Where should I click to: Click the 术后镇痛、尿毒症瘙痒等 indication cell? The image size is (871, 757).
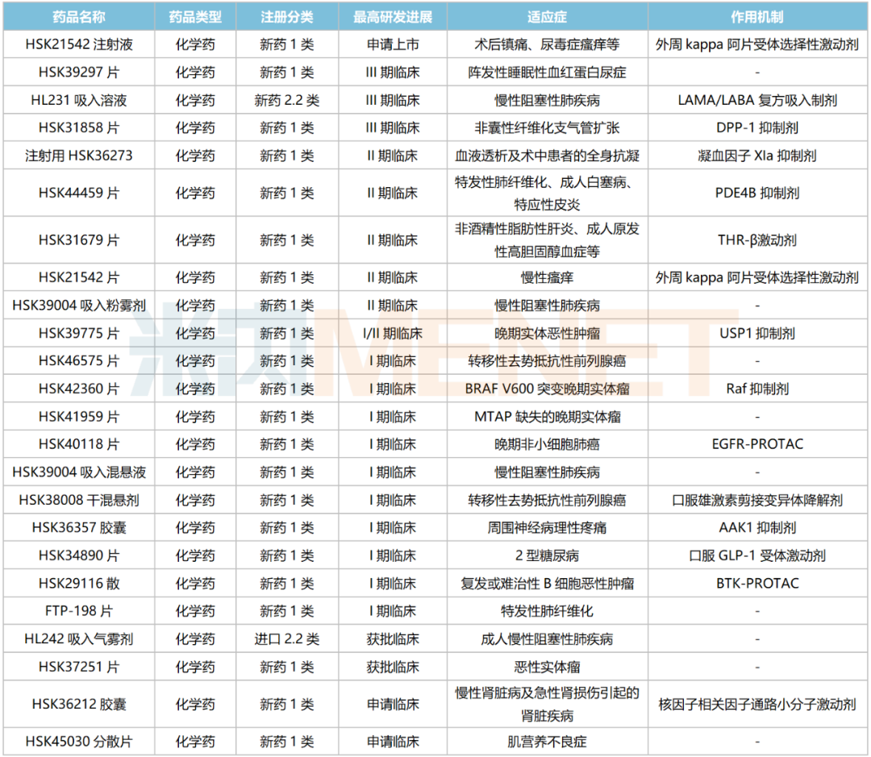click(x=547, y=44)
